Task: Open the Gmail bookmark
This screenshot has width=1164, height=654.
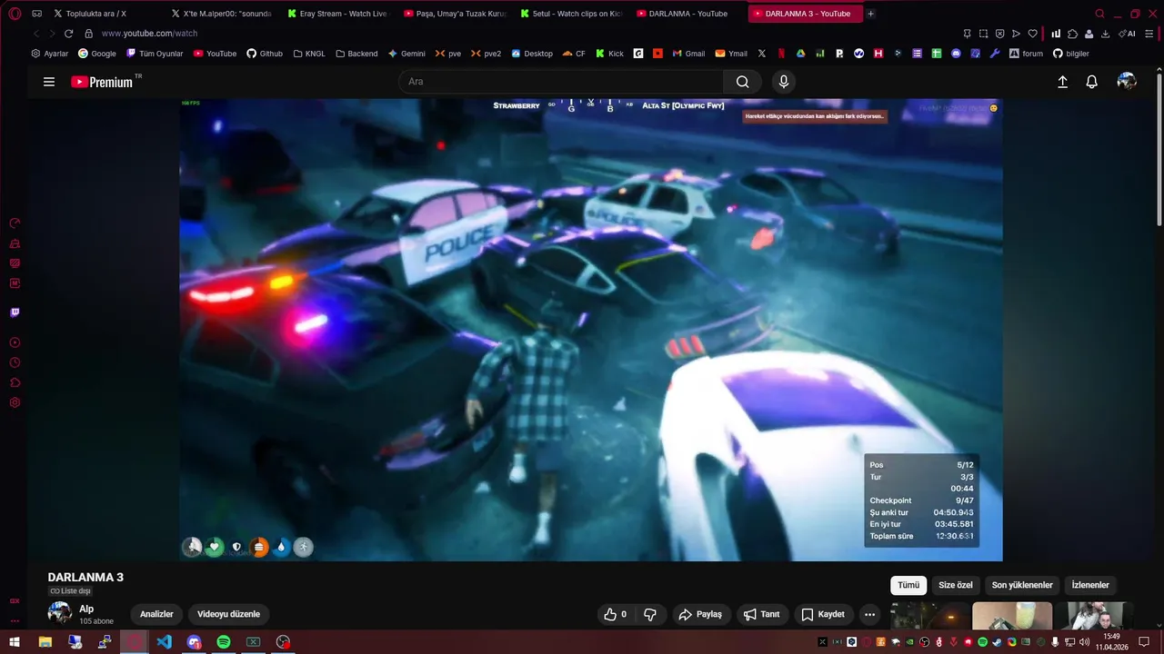Action: pos(688,54)
